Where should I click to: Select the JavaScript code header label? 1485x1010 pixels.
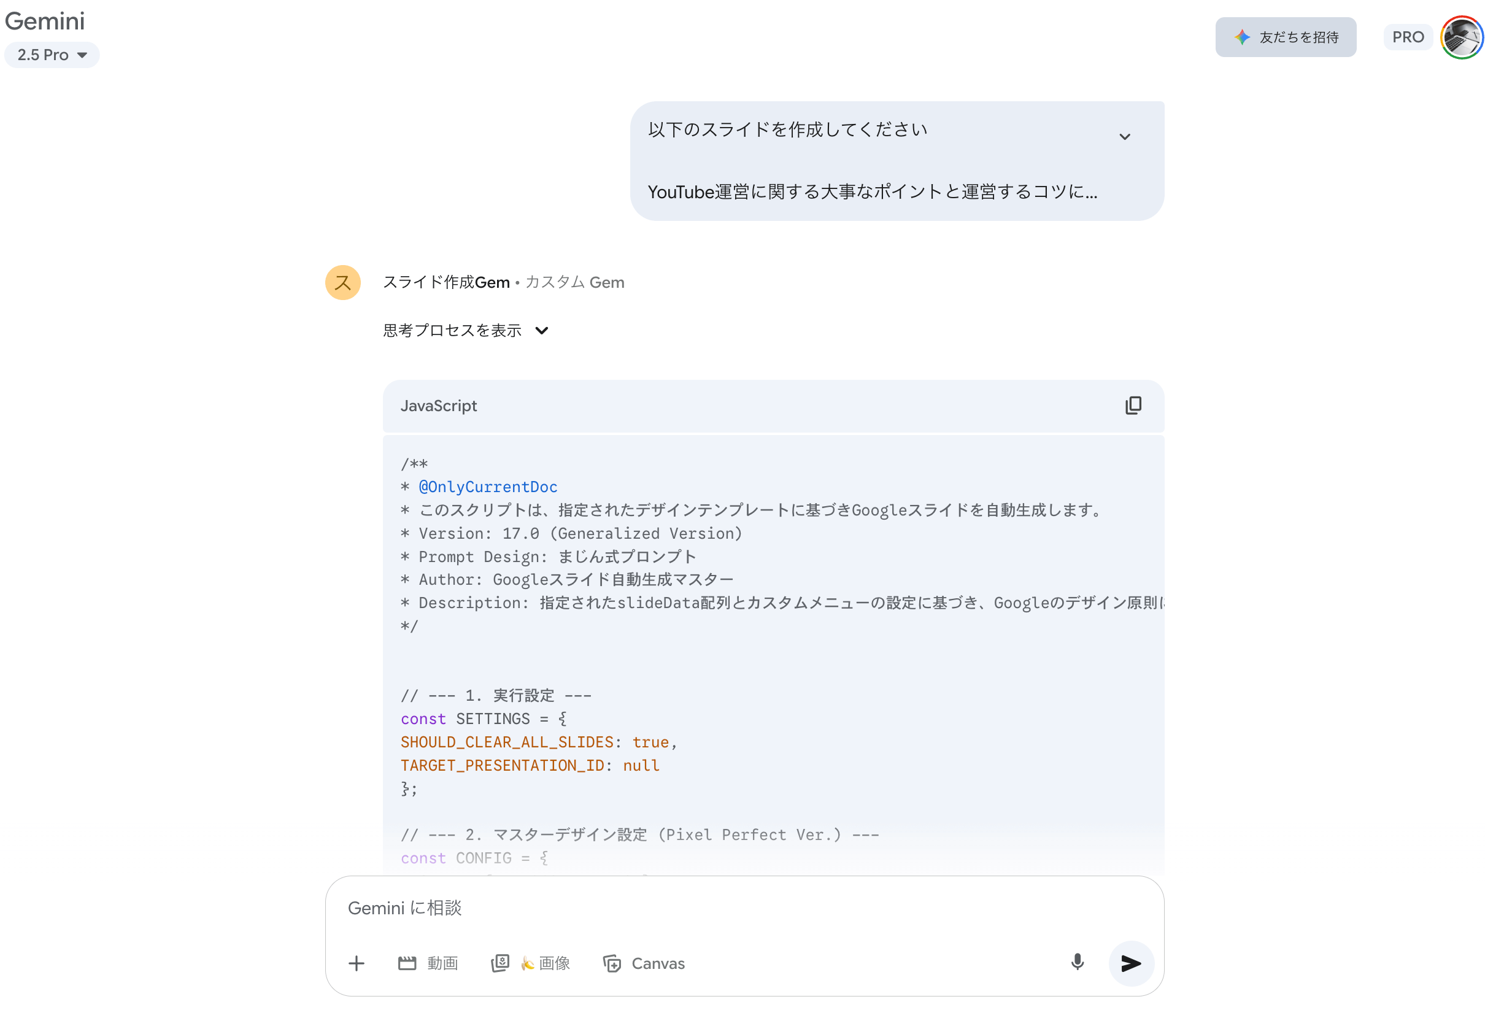(x=439, y=406)
